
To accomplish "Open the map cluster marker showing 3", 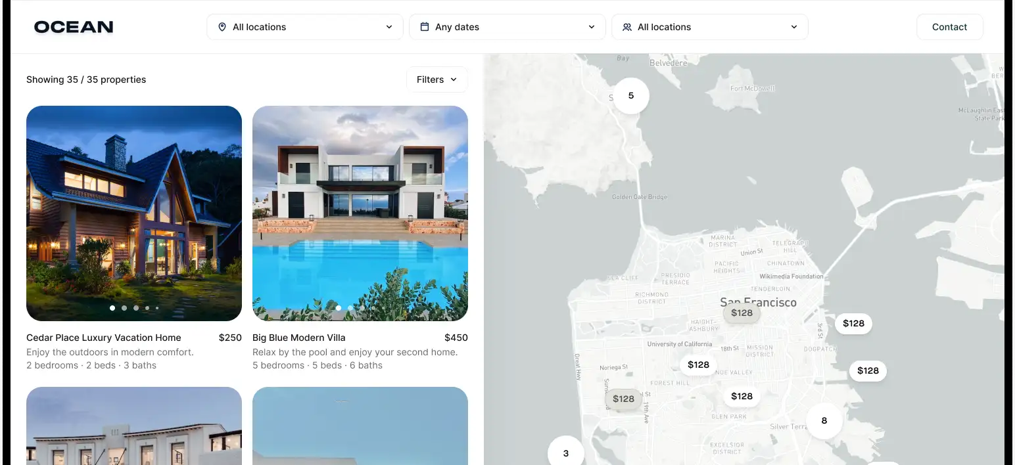I will point(566,453).
